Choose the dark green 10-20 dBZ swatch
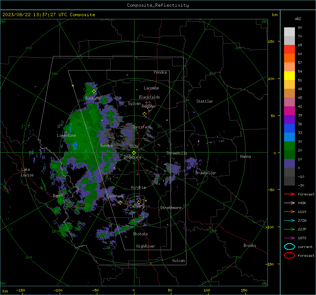This screenshot has width=316, height=295. 289,154
